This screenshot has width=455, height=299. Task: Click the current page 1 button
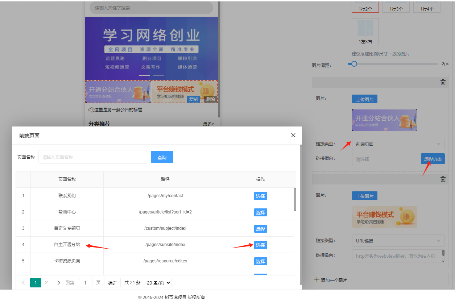pos(36,283)
